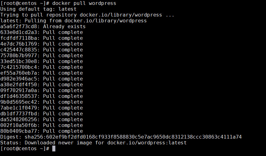The image size is (266, 156).
Task: Click layer ID 80b0409cba77
Action: point(20,131)
